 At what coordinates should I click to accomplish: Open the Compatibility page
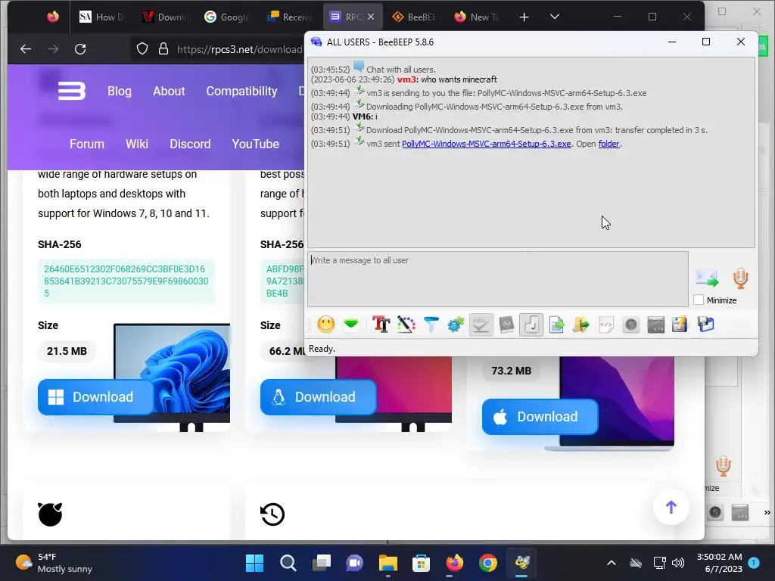pos(241,91)
